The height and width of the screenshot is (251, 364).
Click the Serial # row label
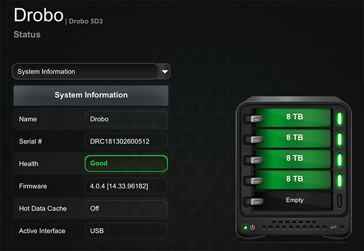(30, 141)
